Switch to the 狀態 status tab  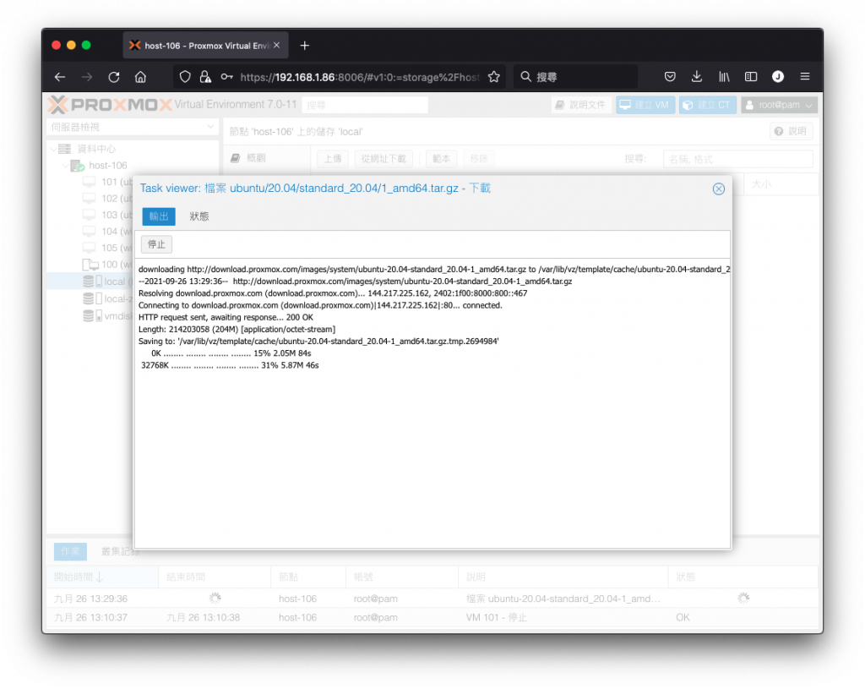coord(199,216)
